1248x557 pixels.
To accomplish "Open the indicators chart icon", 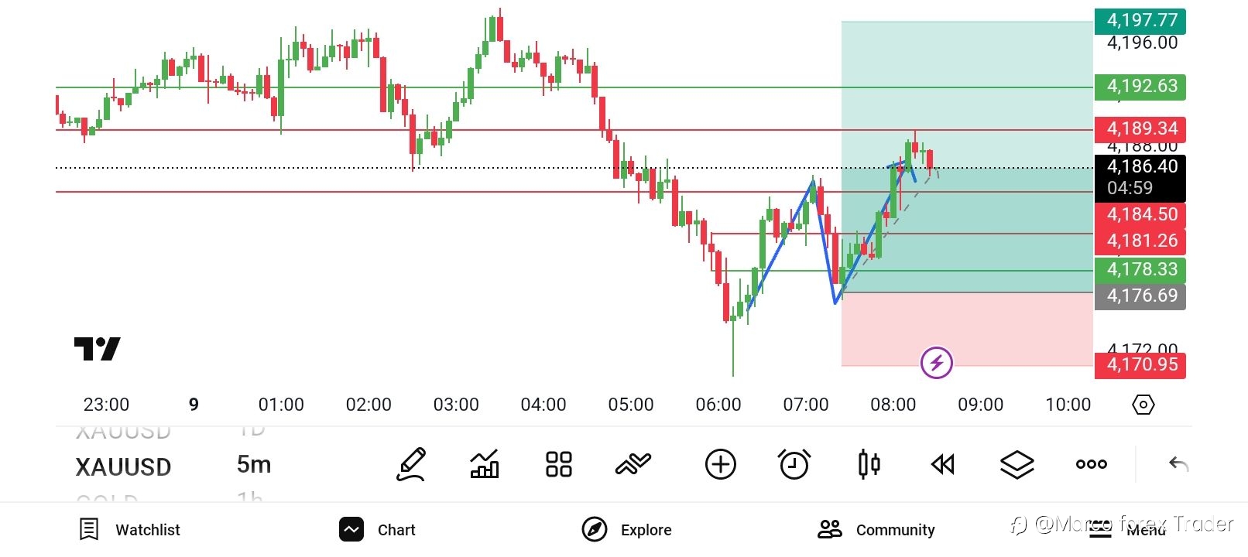I will (485, 464).
